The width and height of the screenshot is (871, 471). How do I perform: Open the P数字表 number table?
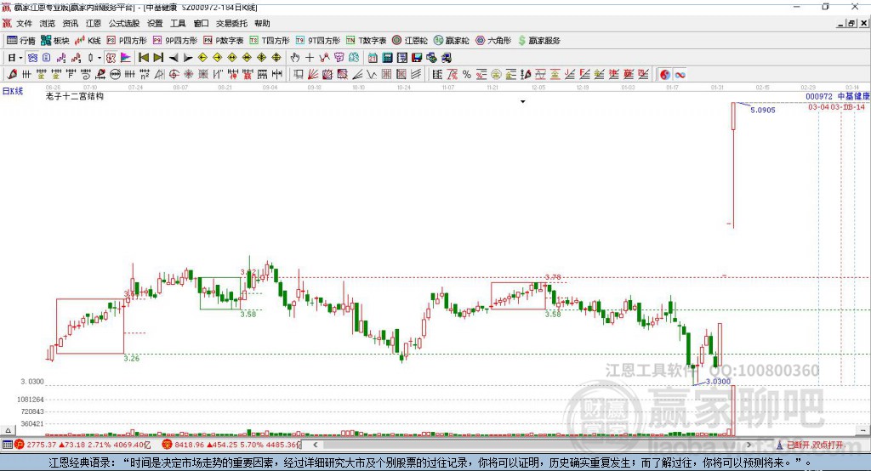click(x=224, y=41)
